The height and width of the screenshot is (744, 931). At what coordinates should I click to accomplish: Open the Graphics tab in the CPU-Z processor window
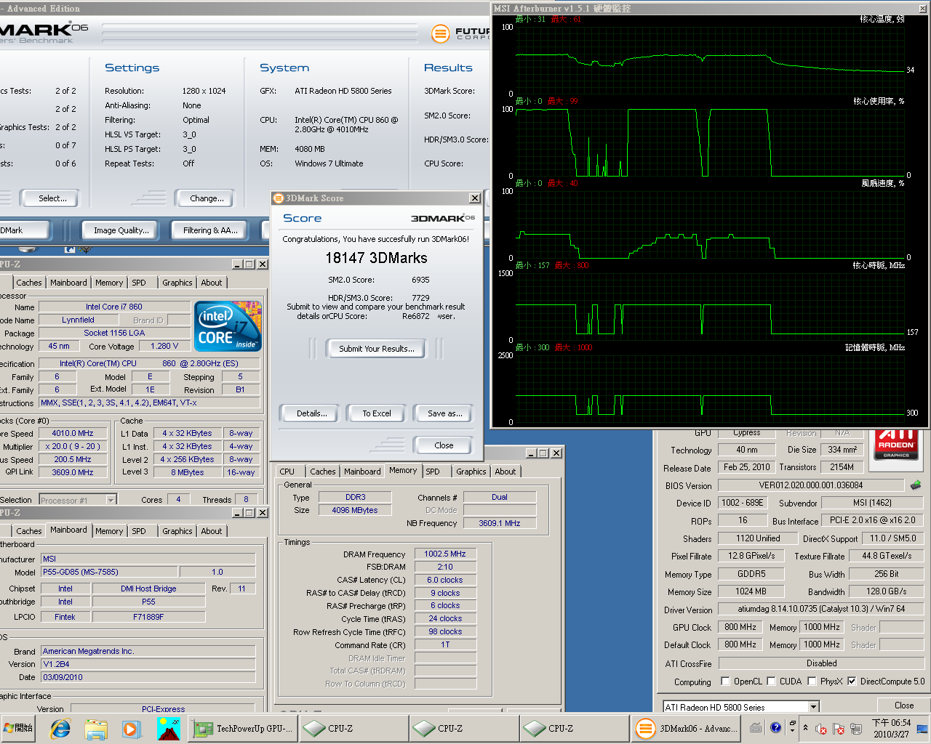pyautogui.click(x=177, y=283)
